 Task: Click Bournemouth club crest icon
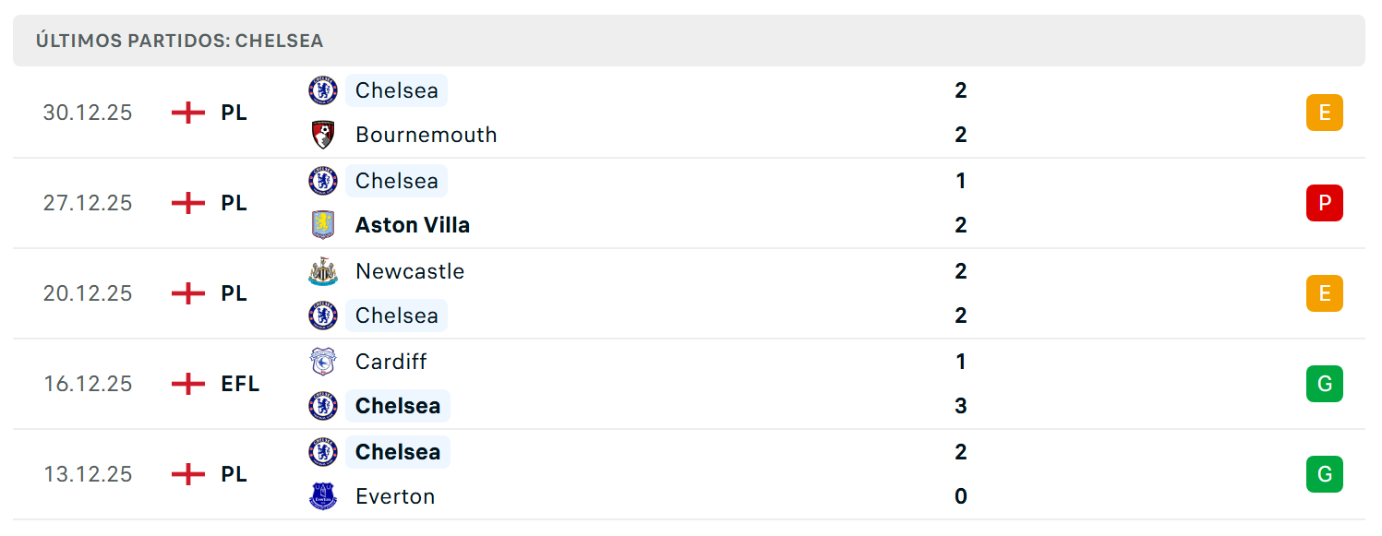(x=323, y=135)
